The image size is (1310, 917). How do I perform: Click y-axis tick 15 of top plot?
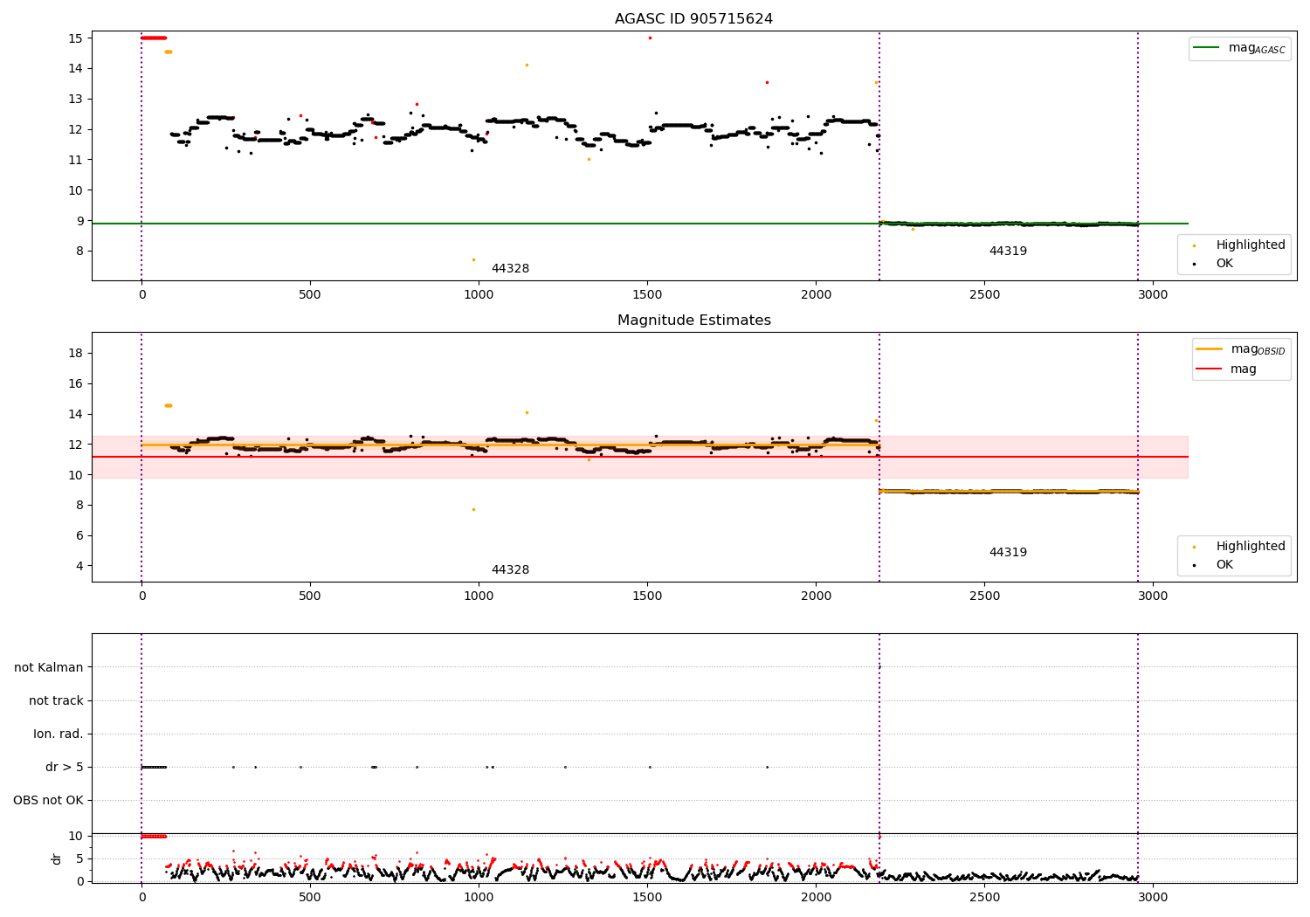(75, 38)
